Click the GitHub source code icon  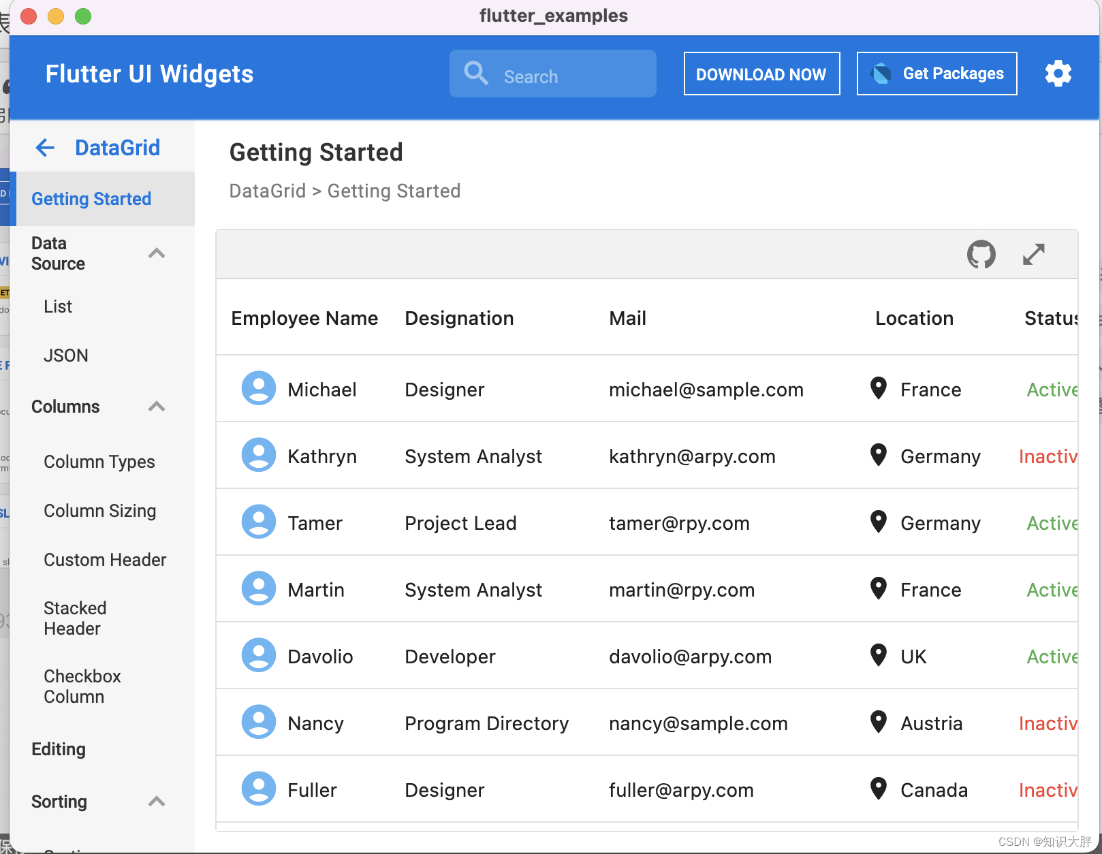pyautogui.click(x=981, y=255)
